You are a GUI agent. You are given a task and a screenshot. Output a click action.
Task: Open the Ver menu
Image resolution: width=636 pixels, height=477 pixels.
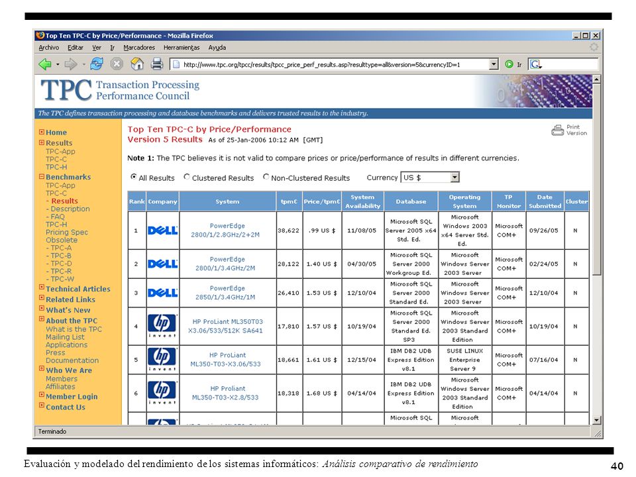[x=97, y=48]
